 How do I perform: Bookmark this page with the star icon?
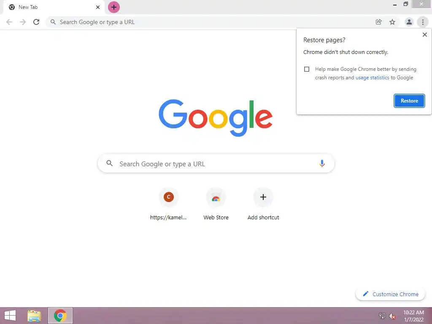tap(392, 22)
